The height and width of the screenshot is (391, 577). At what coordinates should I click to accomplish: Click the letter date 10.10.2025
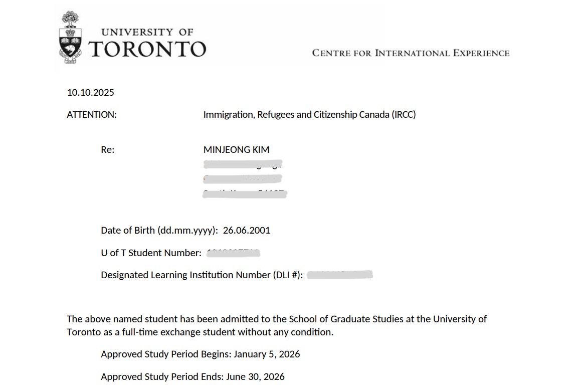[91, 92]
